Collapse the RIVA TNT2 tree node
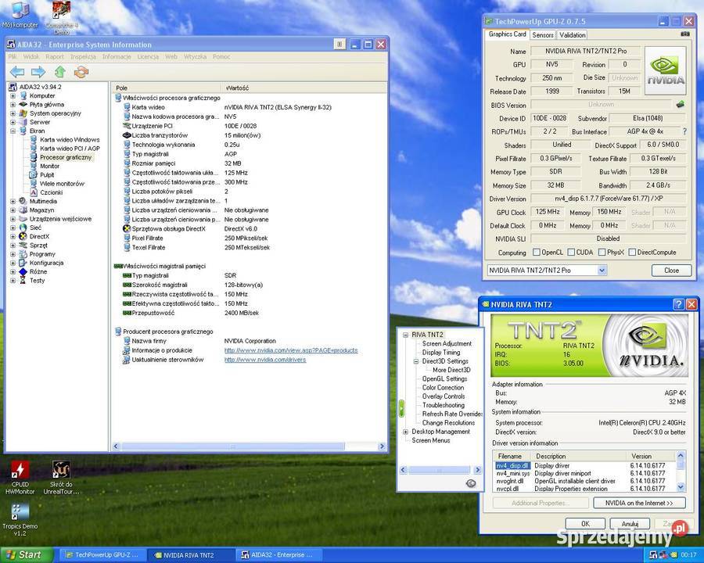Viewport: 704px width, 563px height. click(405, 335)
